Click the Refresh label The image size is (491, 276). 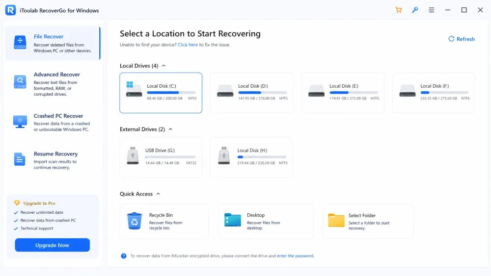point(465,39)
